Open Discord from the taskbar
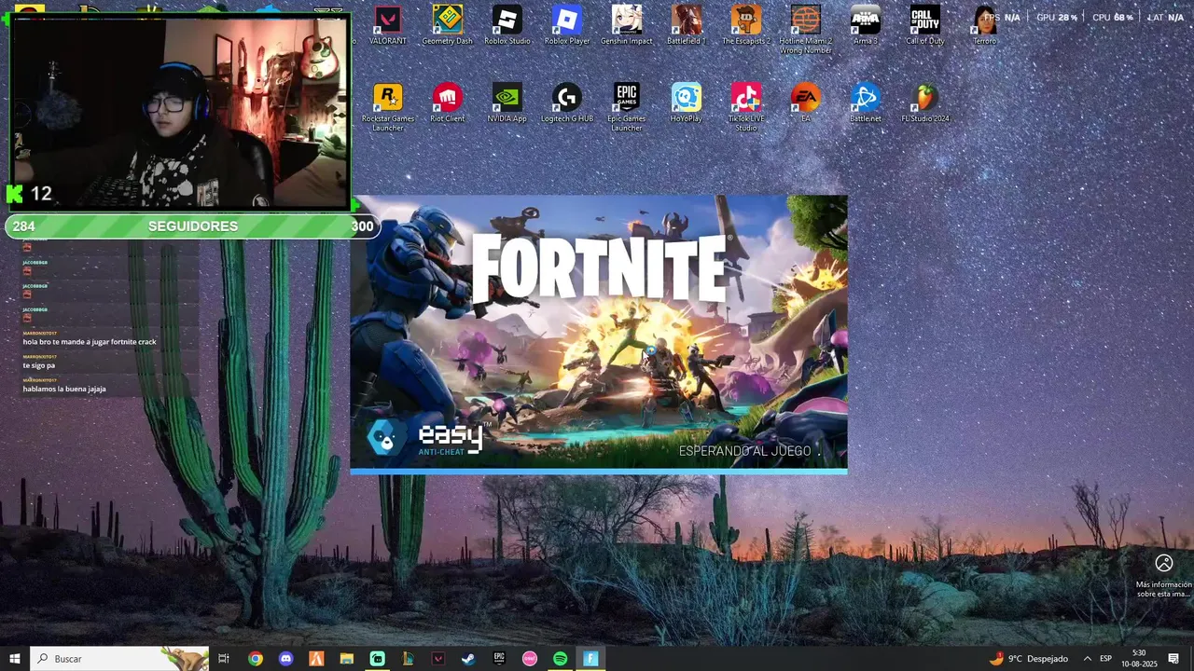 click(286, 659)
